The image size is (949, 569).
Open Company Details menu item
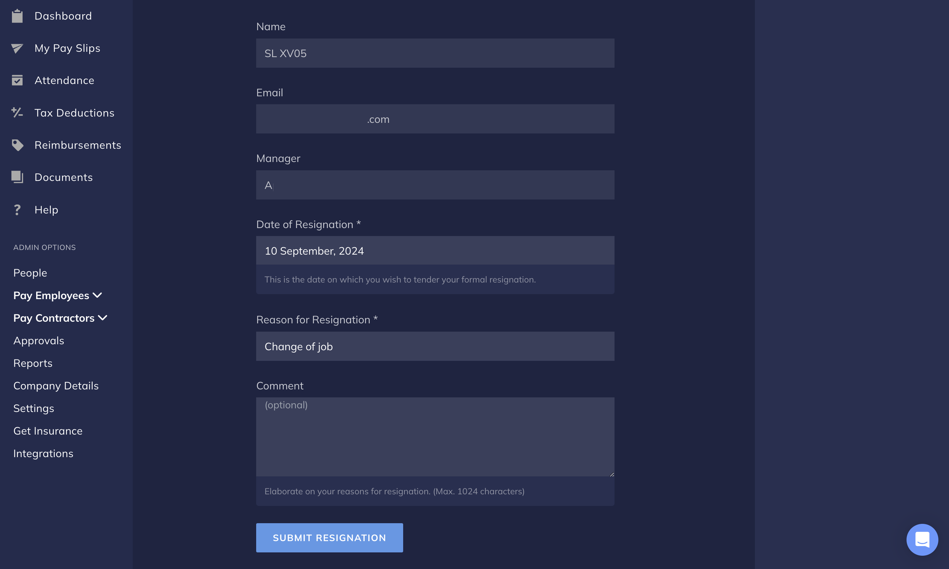[55, 385]
